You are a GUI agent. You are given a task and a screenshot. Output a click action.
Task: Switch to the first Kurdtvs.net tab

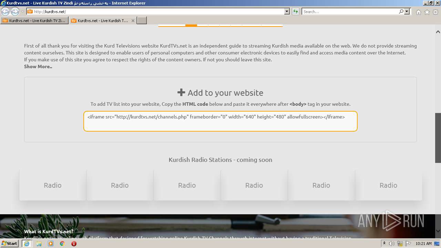[x=34, y=21]
